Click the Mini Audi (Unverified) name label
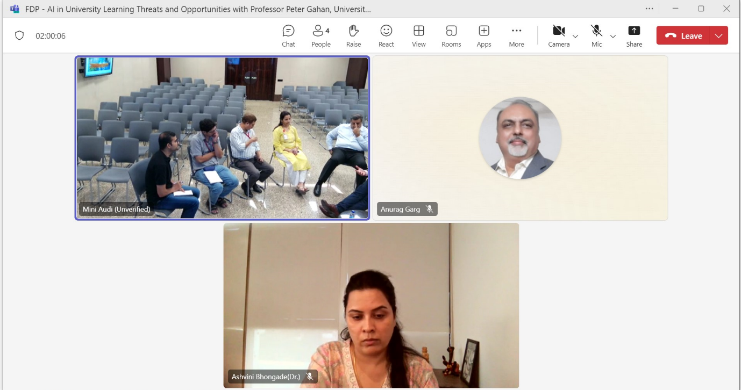The height and width of the screenshot is (390, 741). pos(117,209)
